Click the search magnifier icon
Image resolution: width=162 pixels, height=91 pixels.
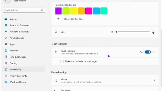tap(42, 10)
